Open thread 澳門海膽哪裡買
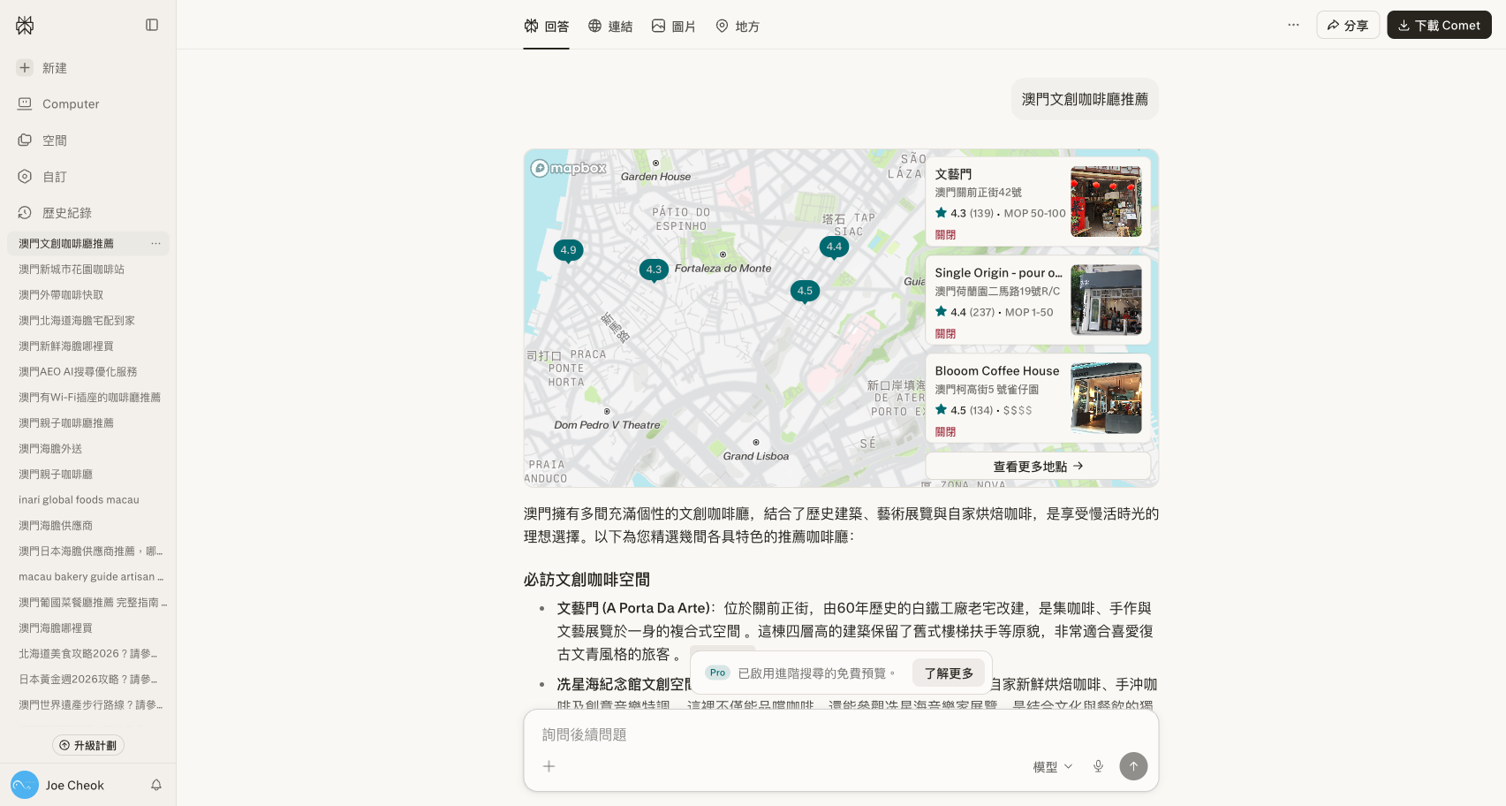The width and height of the screenshot is (1506, 806). 88,628
